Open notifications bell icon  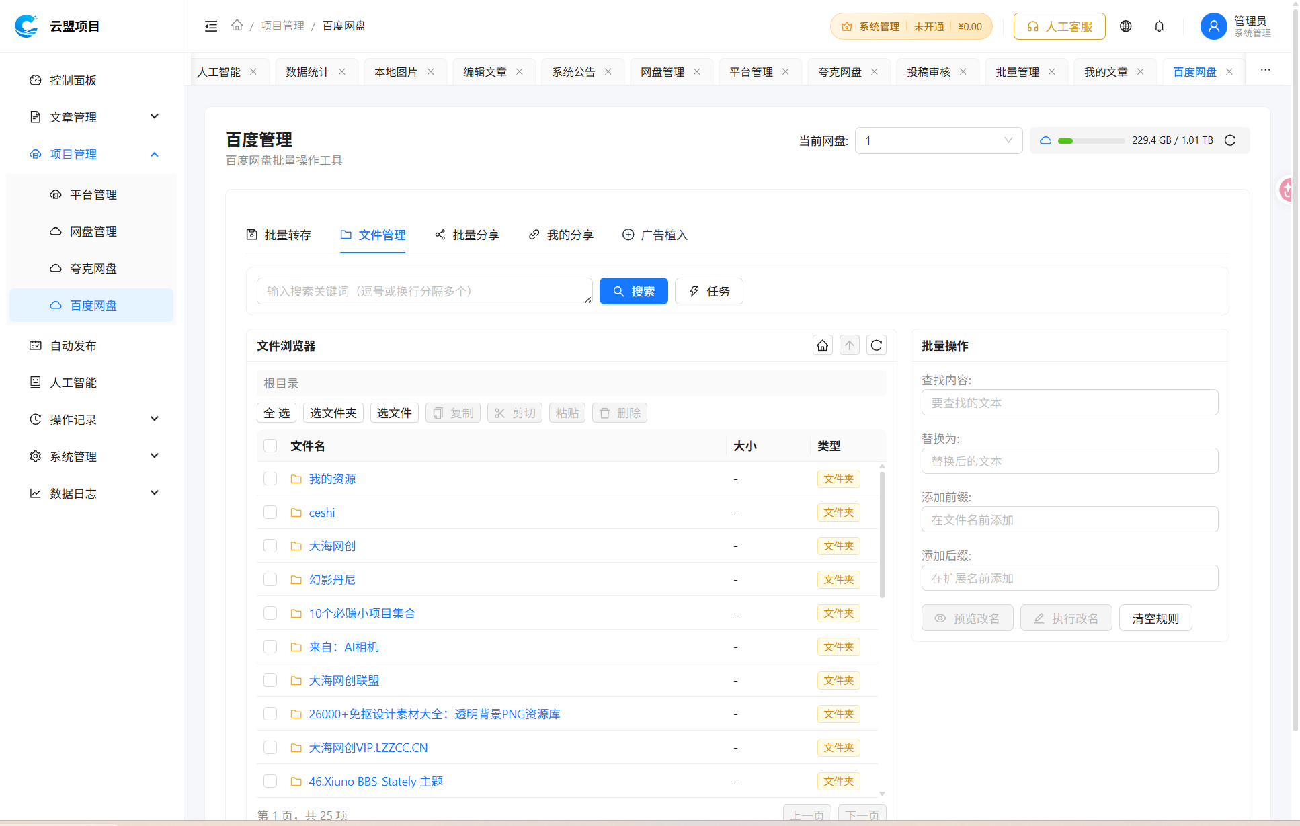pos(1160,26)
